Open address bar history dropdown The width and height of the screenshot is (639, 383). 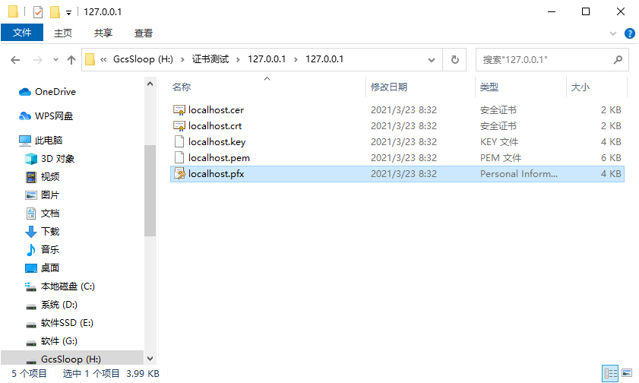[x=431, y=60]
